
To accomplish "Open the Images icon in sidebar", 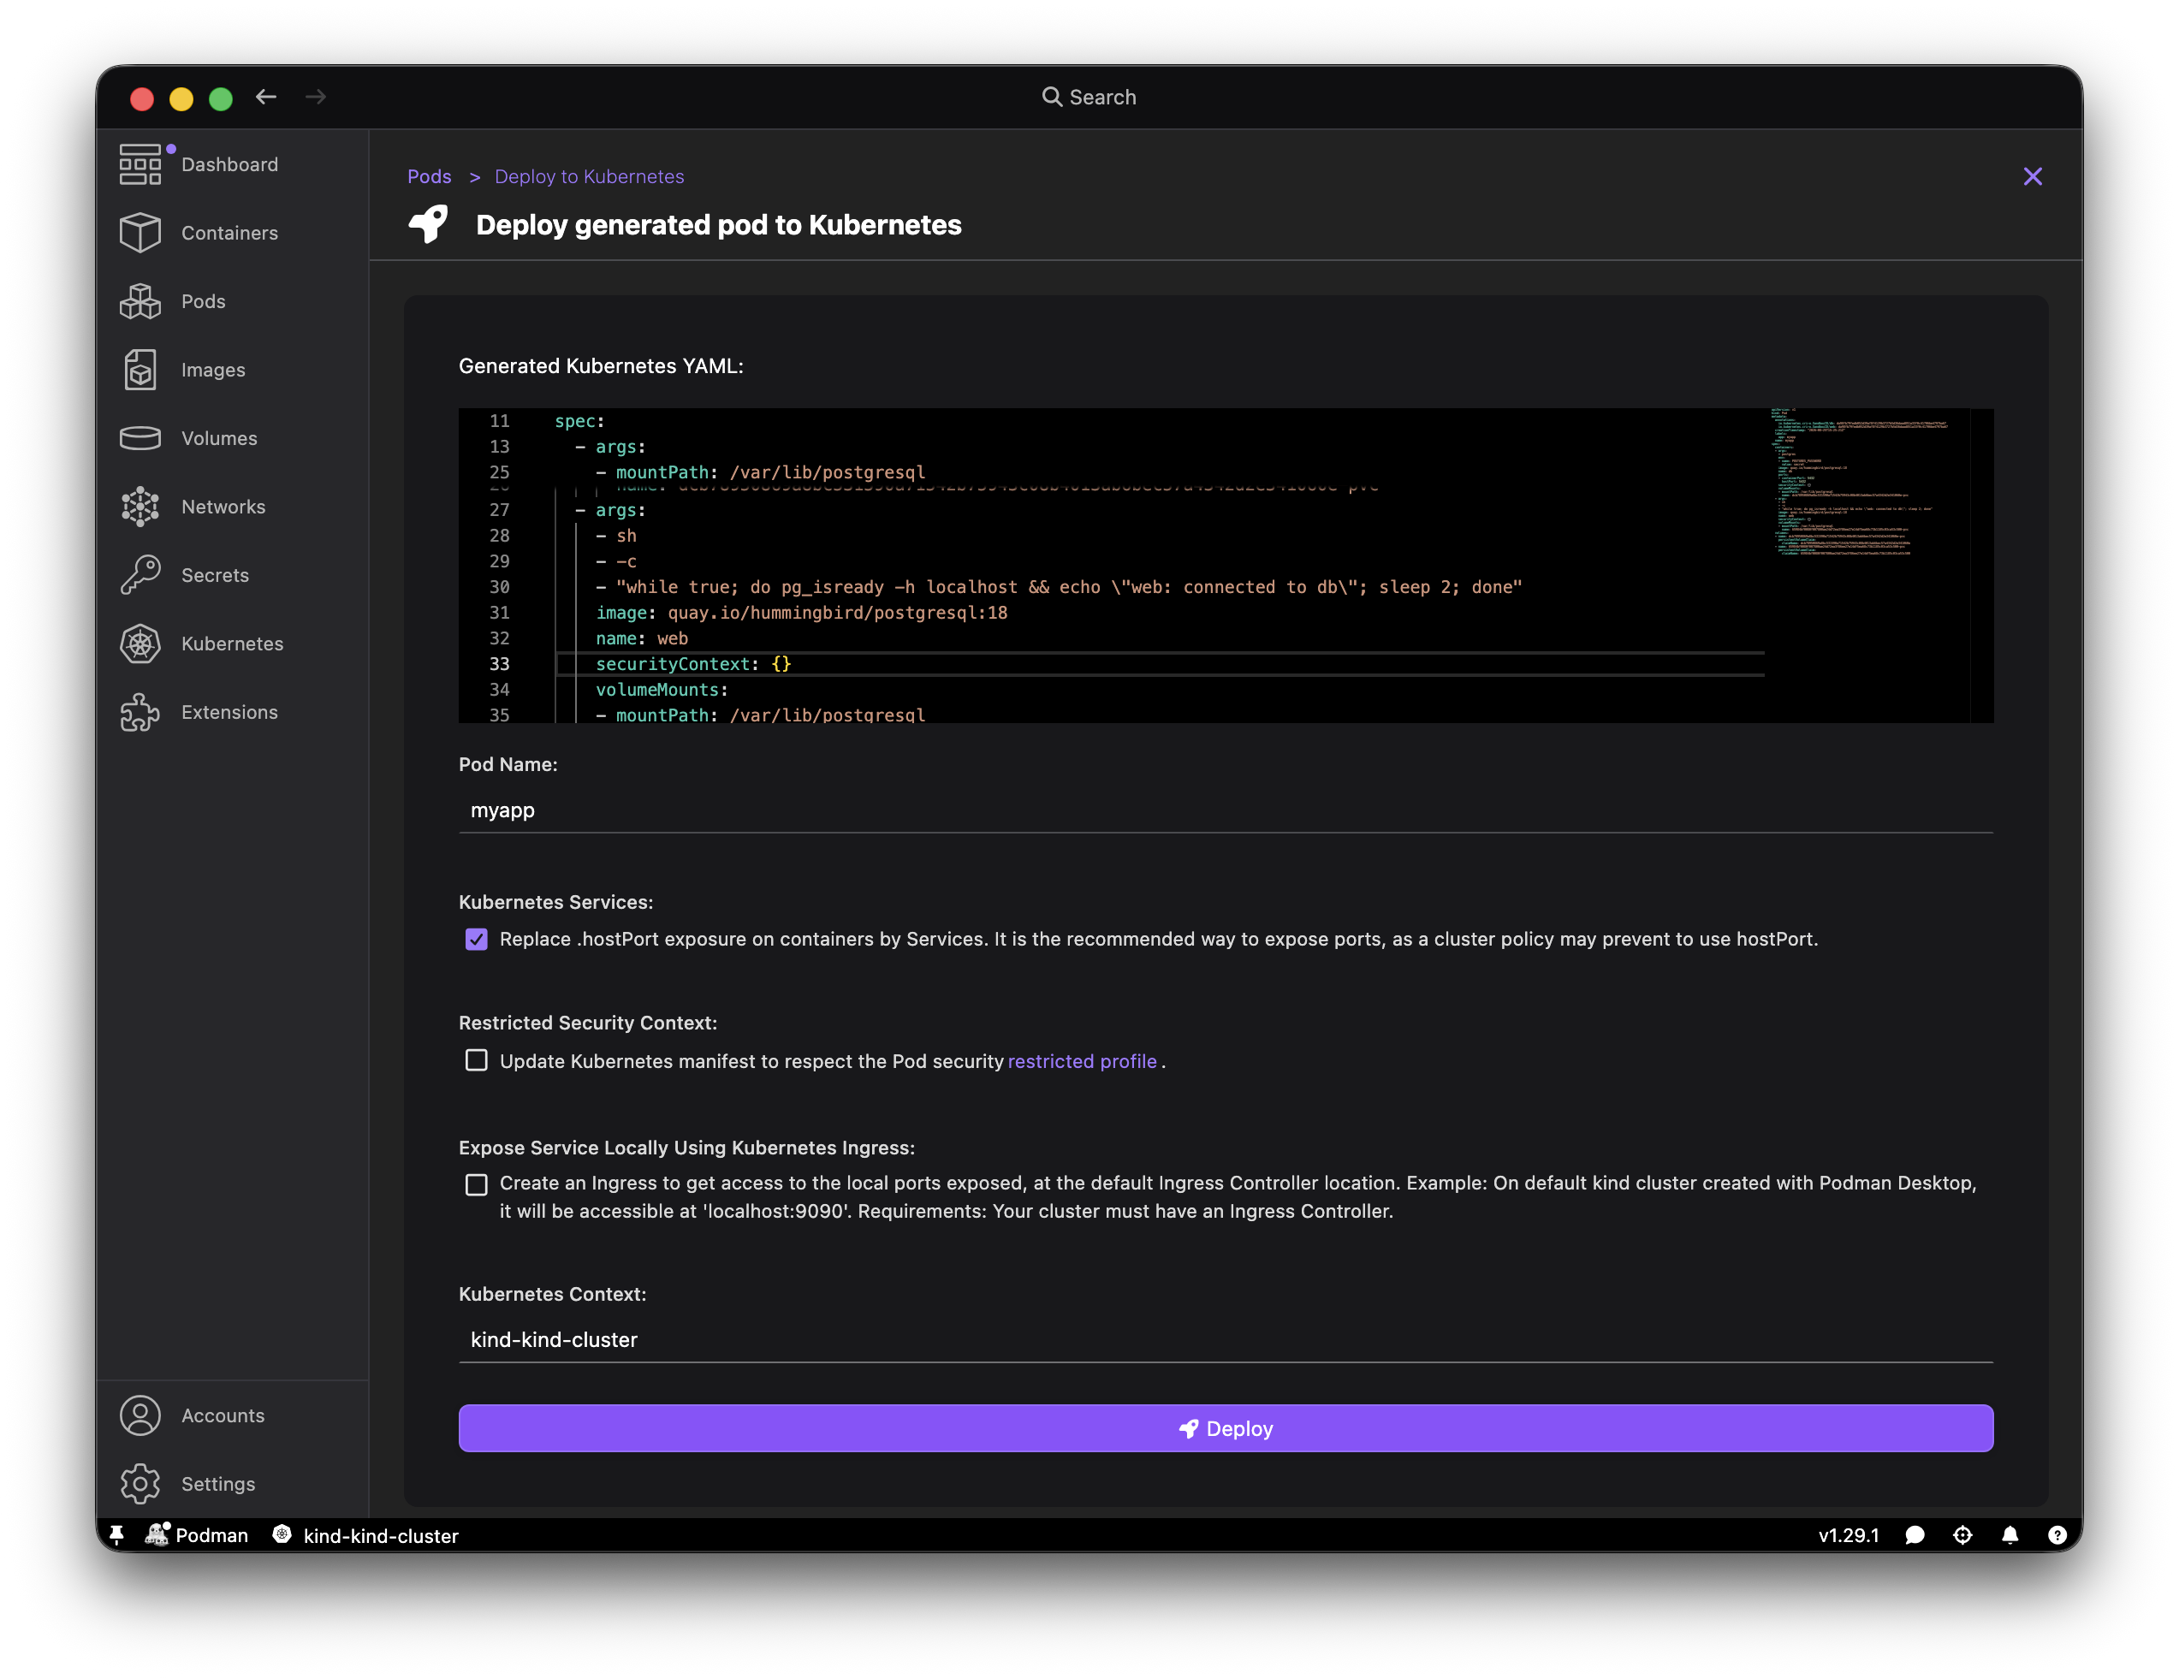I will click(140, 371).
